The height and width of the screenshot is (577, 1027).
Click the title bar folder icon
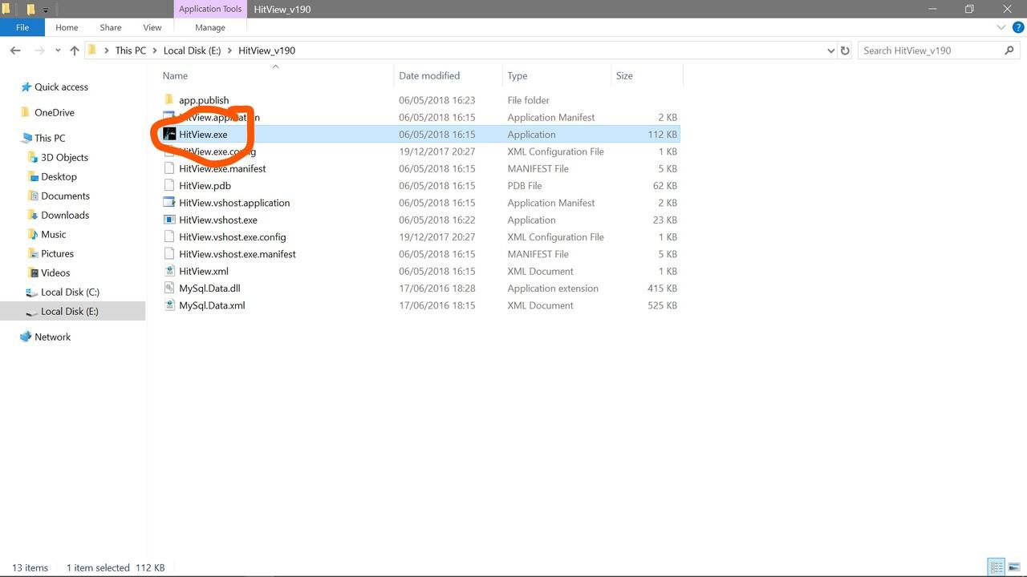click(x=6, y=10)
